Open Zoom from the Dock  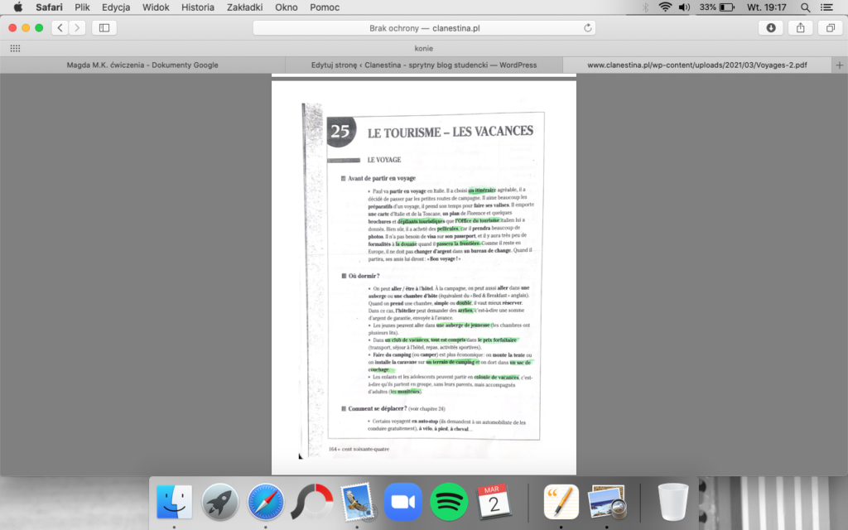403,502
